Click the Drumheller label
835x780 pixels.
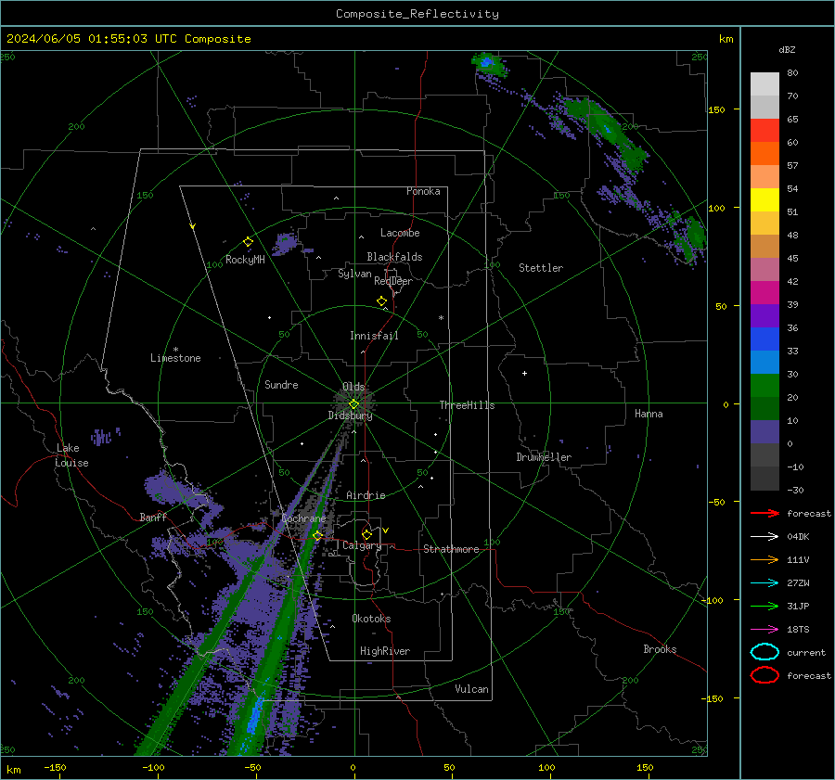[x=544, y=457]
